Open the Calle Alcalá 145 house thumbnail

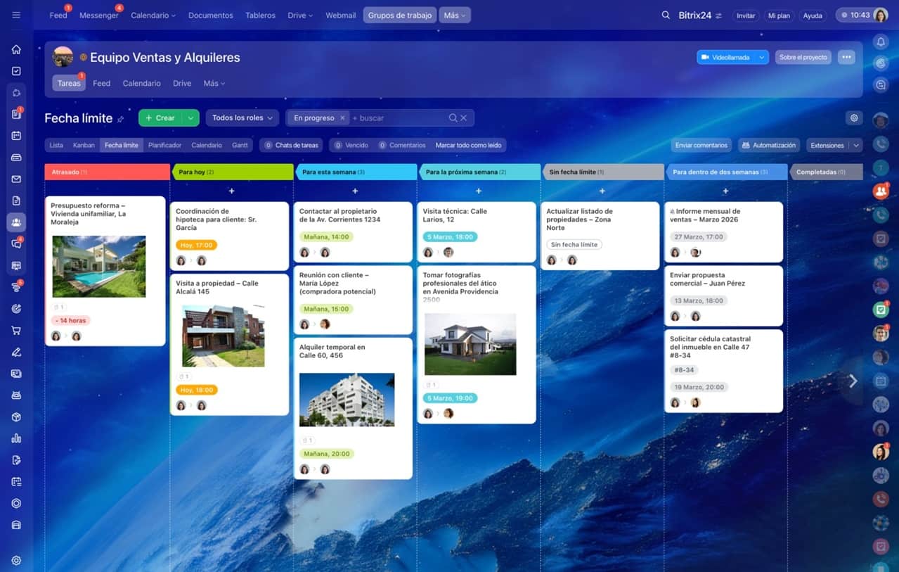[224, 336]
